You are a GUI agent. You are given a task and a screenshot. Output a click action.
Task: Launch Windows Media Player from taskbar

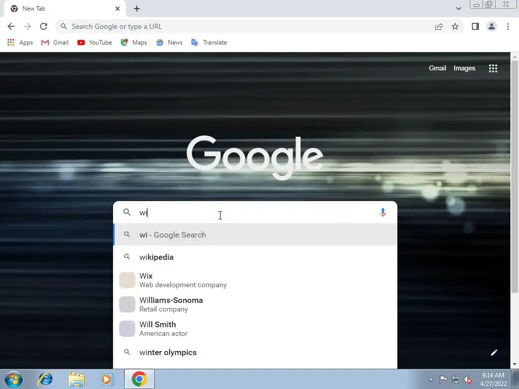pyautogui.click(x=107, y=379)
